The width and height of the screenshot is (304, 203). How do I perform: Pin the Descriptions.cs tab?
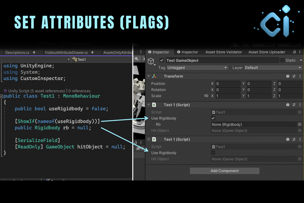click(x=34, y=53)
